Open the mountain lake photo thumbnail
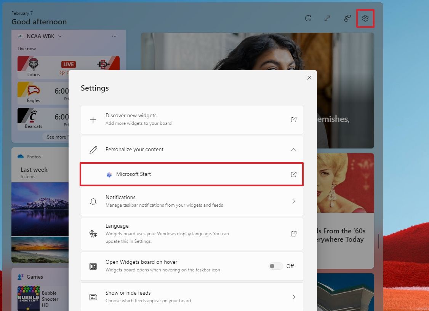This screenshot has height=311, width=429. tap(40, 209)
